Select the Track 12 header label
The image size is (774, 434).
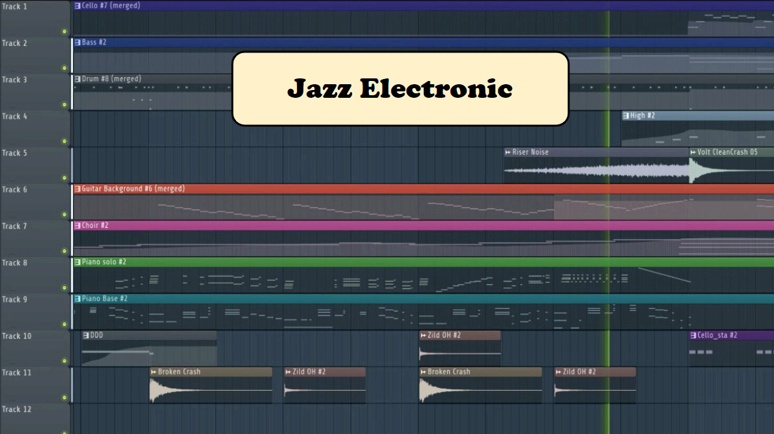click(16, 409)
